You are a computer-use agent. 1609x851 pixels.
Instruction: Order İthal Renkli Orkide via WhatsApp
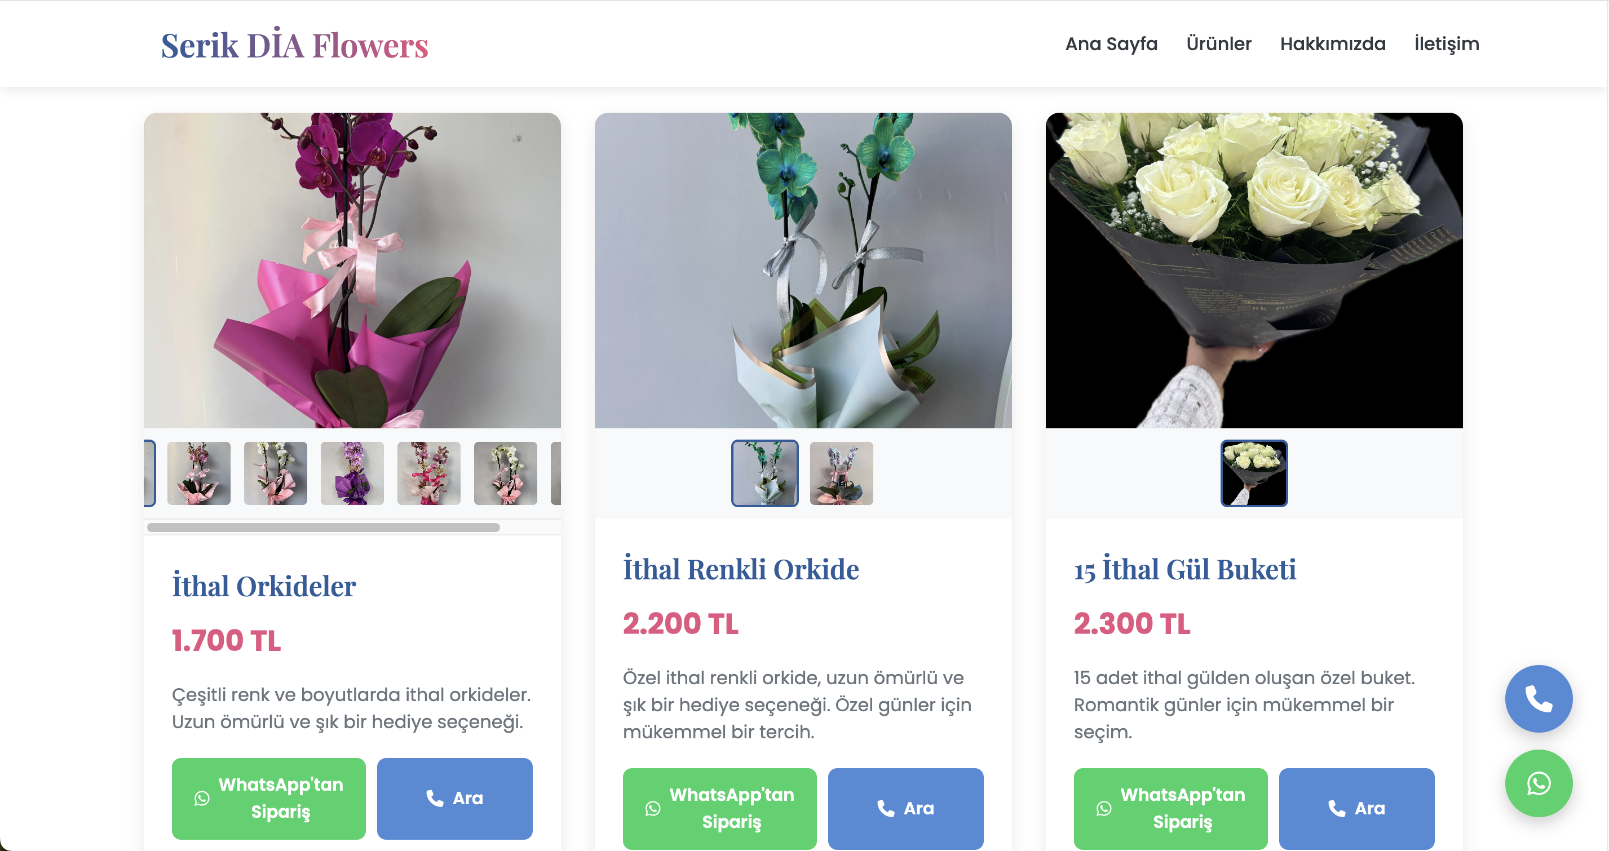coord(719,808)
